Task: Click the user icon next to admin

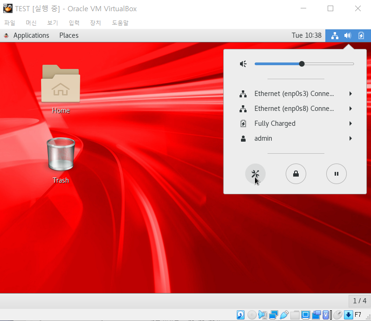Action: 243,139
